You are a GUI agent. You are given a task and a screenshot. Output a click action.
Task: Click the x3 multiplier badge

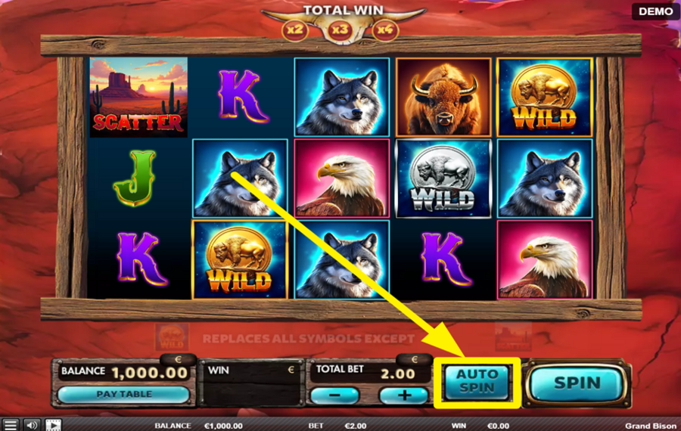[340, 30]
